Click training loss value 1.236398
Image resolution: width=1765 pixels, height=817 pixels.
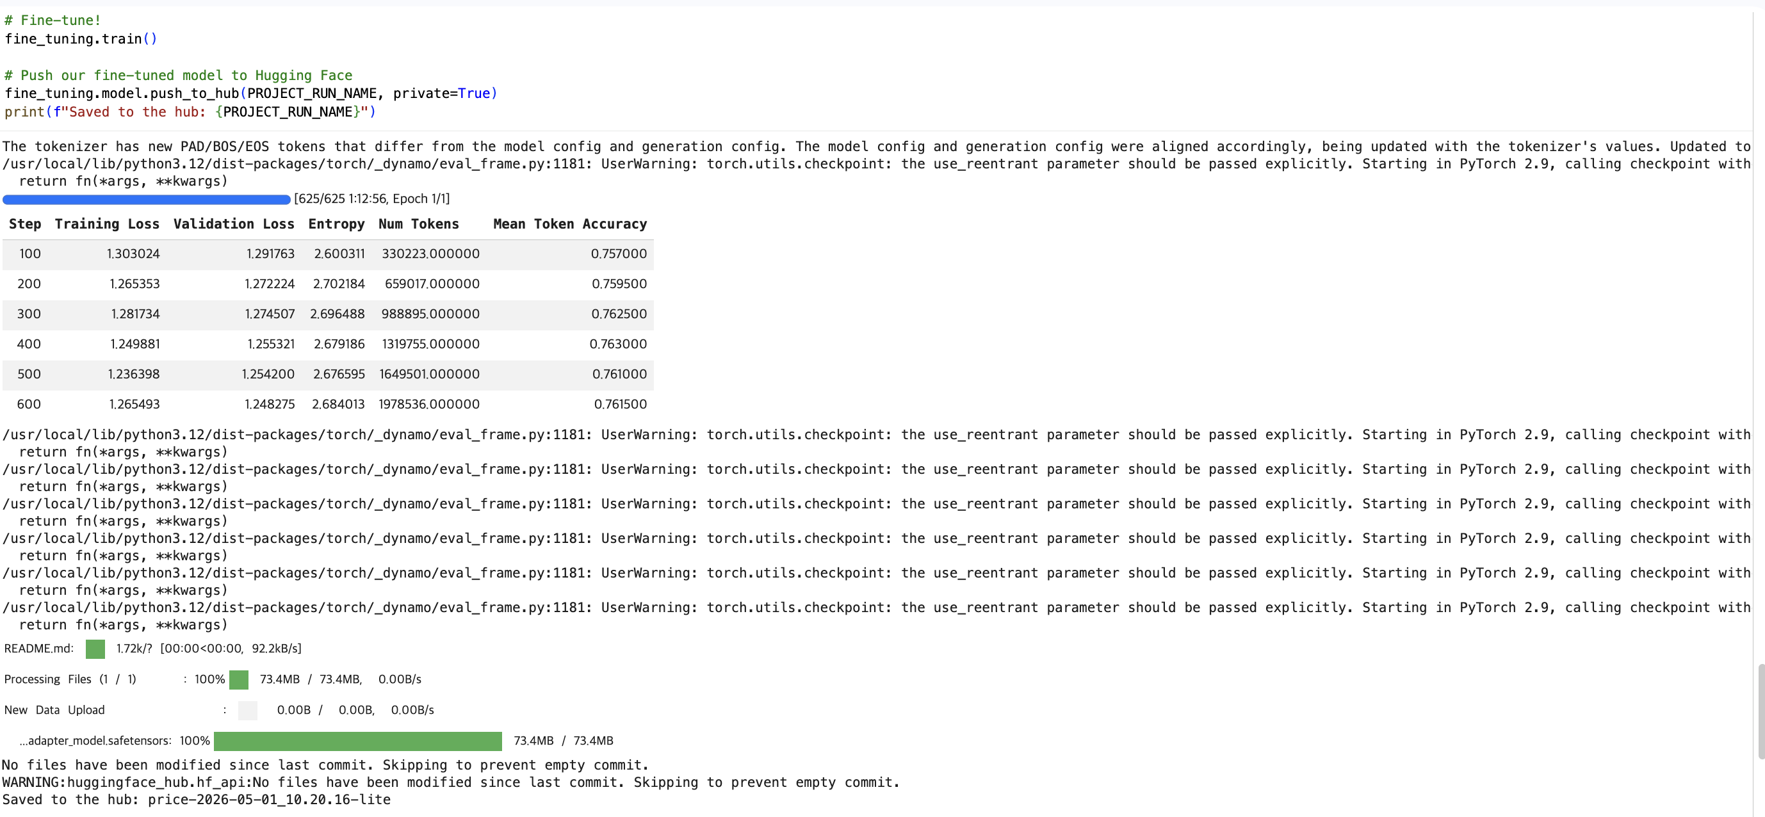tap(134, 374)
